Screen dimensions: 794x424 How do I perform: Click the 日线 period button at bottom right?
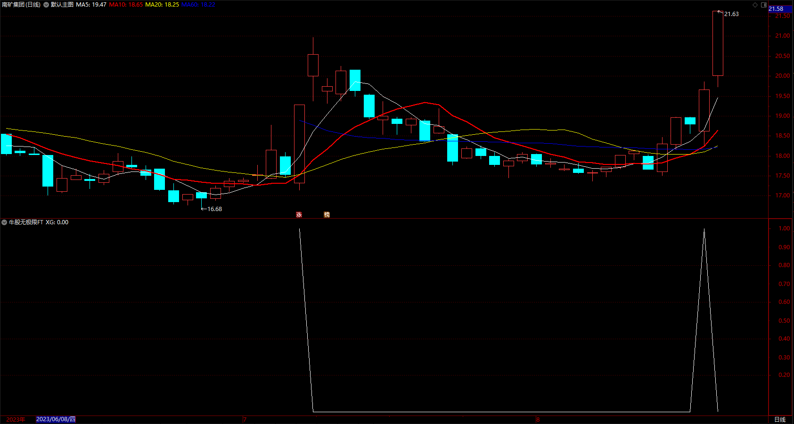(x=780, y=419)
